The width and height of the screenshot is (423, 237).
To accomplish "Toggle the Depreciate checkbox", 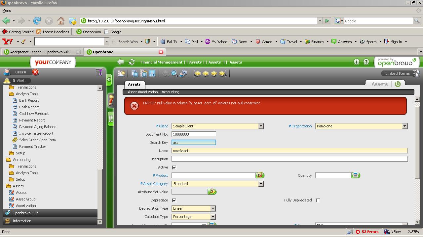I will tap(174, 200).
